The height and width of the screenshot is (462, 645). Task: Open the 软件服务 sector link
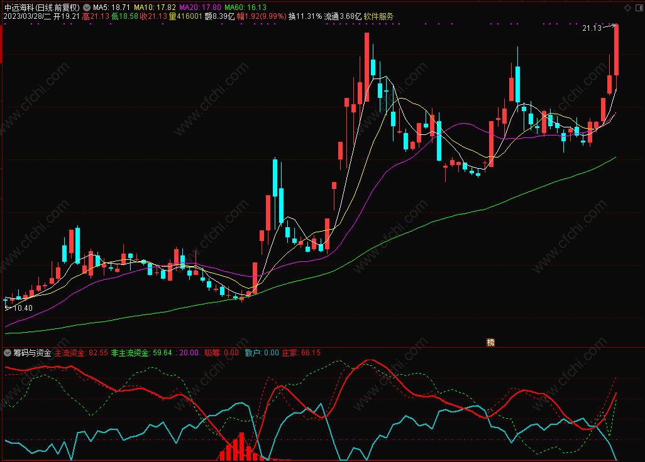(x=378, y=16)
